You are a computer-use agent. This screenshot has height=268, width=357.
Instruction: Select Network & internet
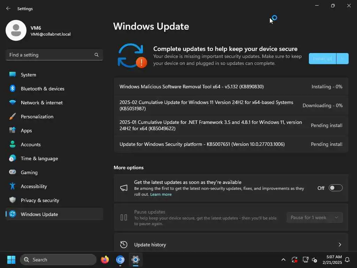pyautogui.click(x=54, y=103)
